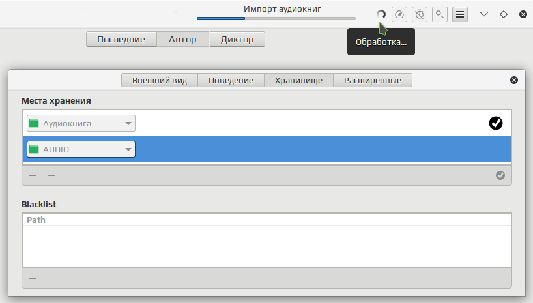Open the hamburger main menu

click(460, 14)
